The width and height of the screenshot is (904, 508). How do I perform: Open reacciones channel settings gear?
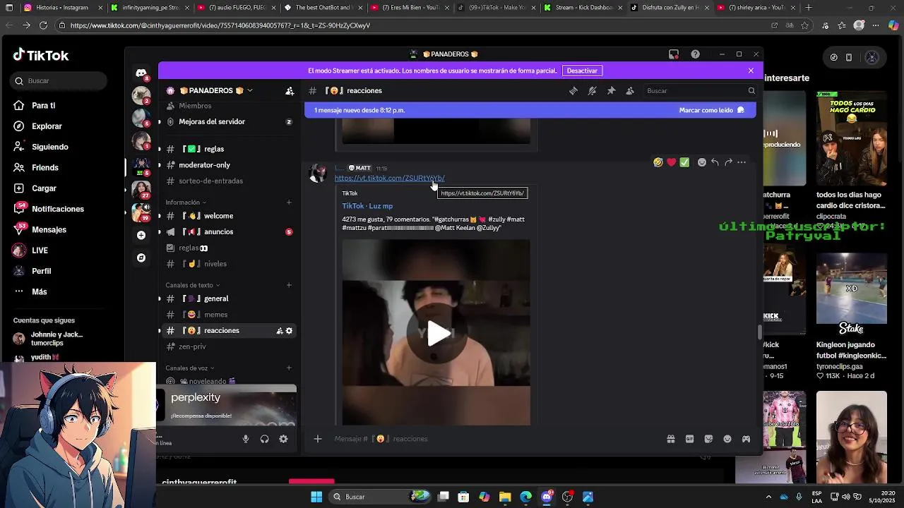289,330
